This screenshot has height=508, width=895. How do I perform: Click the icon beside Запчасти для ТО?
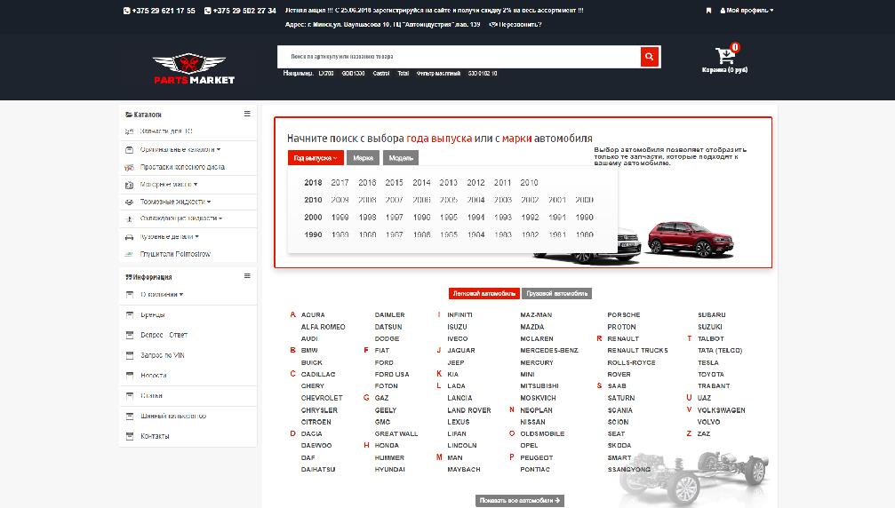tap(129, 131)
